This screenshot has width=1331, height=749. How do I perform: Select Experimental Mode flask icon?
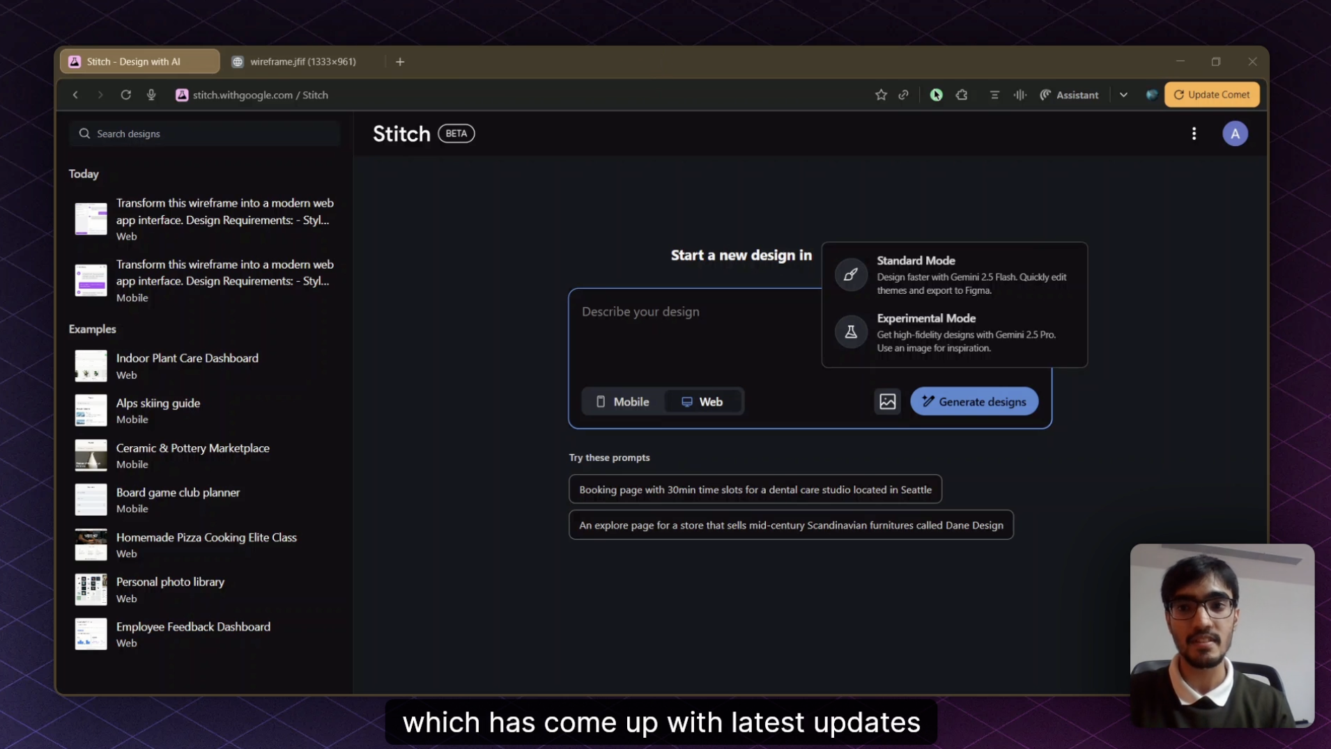[851, 332]
